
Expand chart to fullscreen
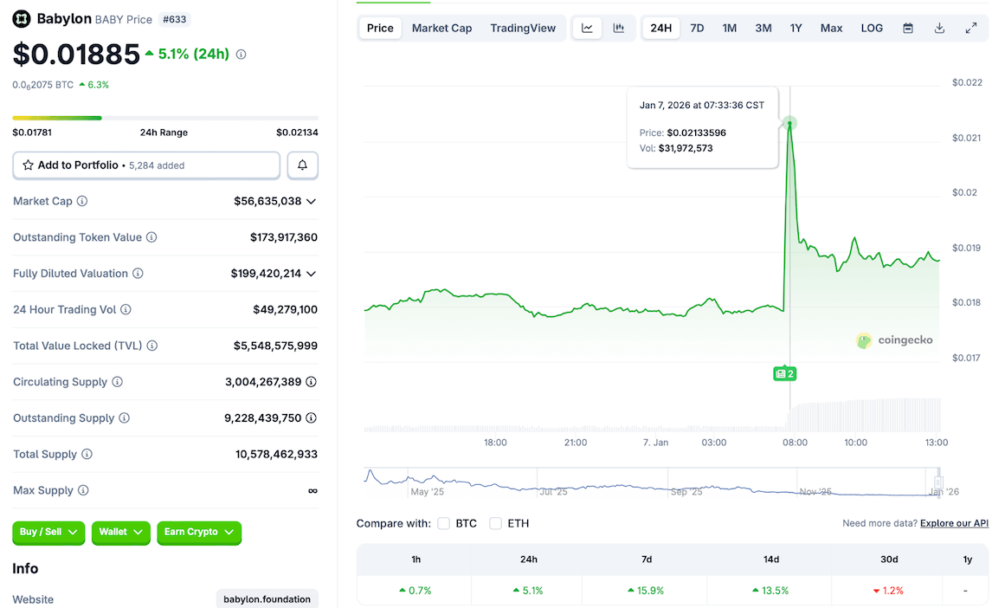pos(971,28)
